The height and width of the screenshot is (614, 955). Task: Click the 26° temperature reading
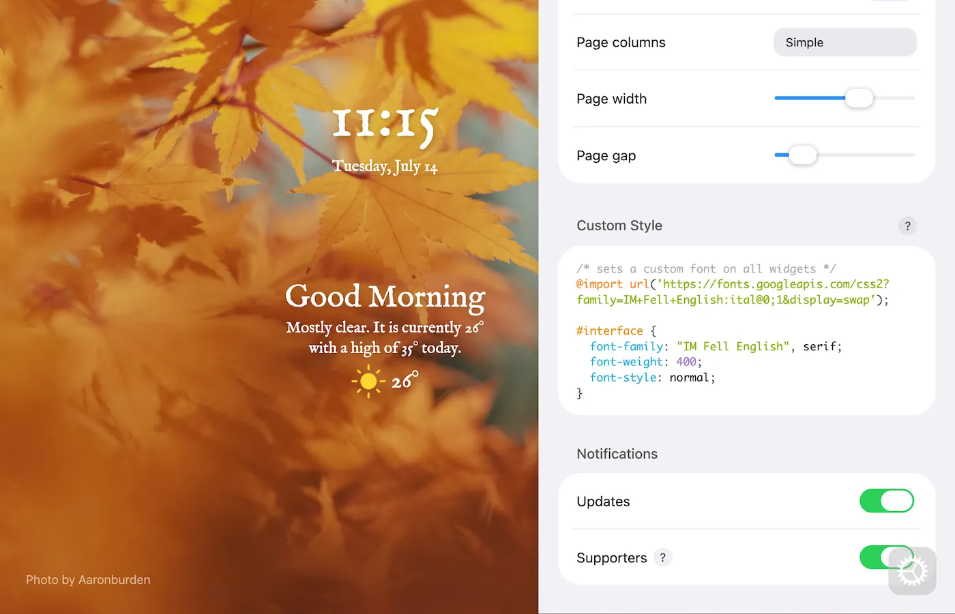[x=405, y=380]
